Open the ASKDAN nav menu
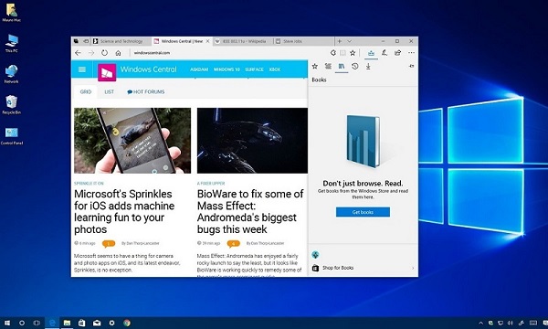 coord(199,69)
